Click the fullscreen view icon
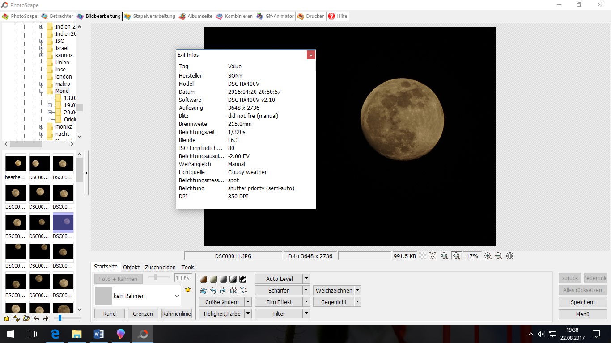 click(x=433, y=256)
